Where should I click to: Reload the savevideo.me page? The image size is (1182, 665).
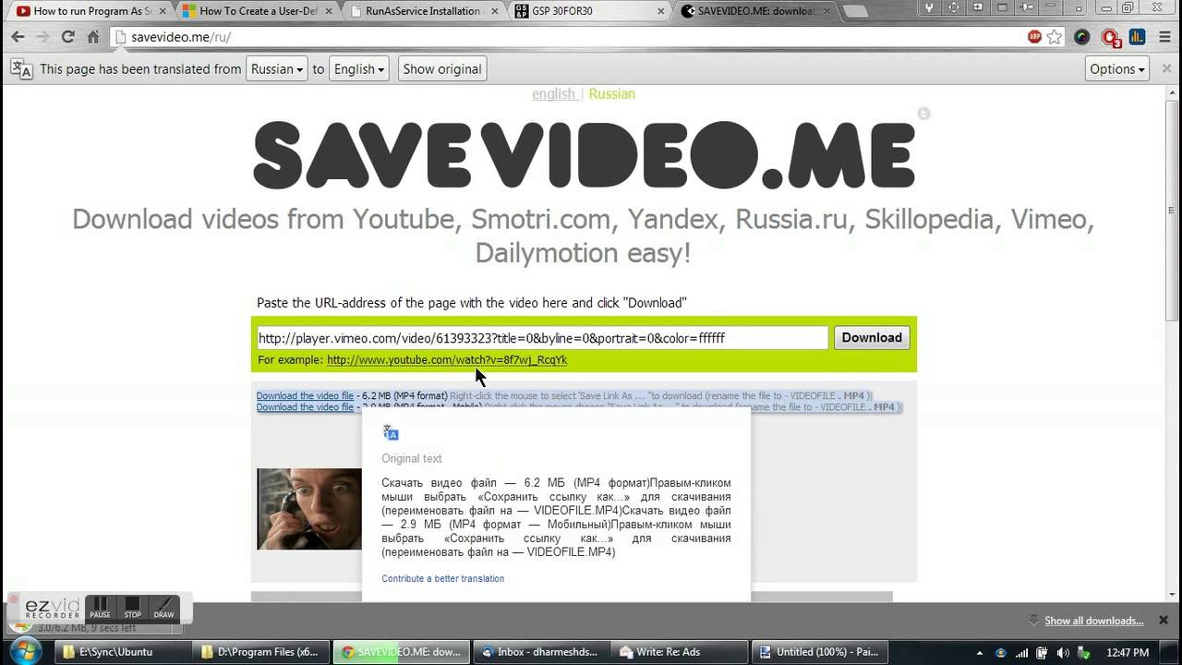click(x=67, y=37)
